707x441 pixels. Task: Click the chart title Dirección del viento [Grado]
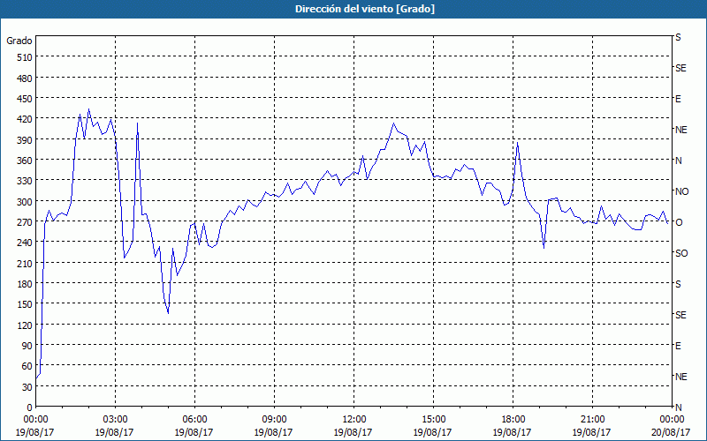click(x=365, y=9)
